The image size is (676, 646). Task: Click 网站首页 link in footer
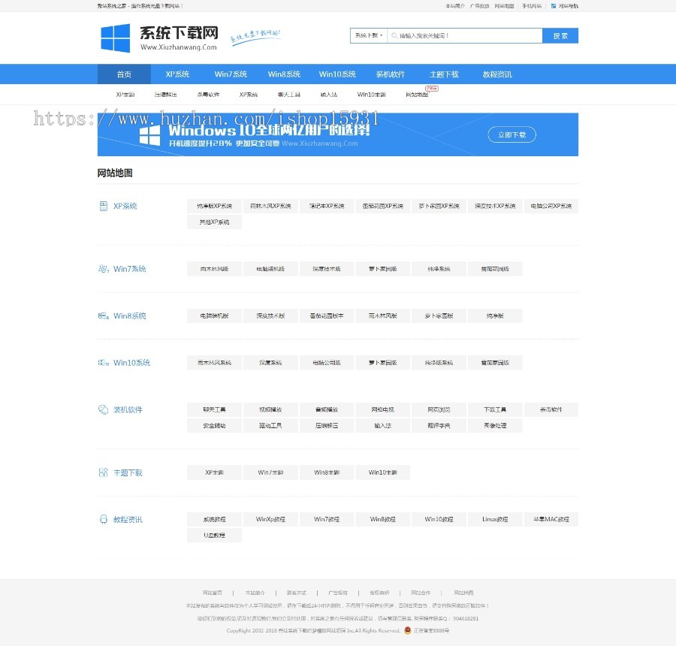(x=212, y=593)
